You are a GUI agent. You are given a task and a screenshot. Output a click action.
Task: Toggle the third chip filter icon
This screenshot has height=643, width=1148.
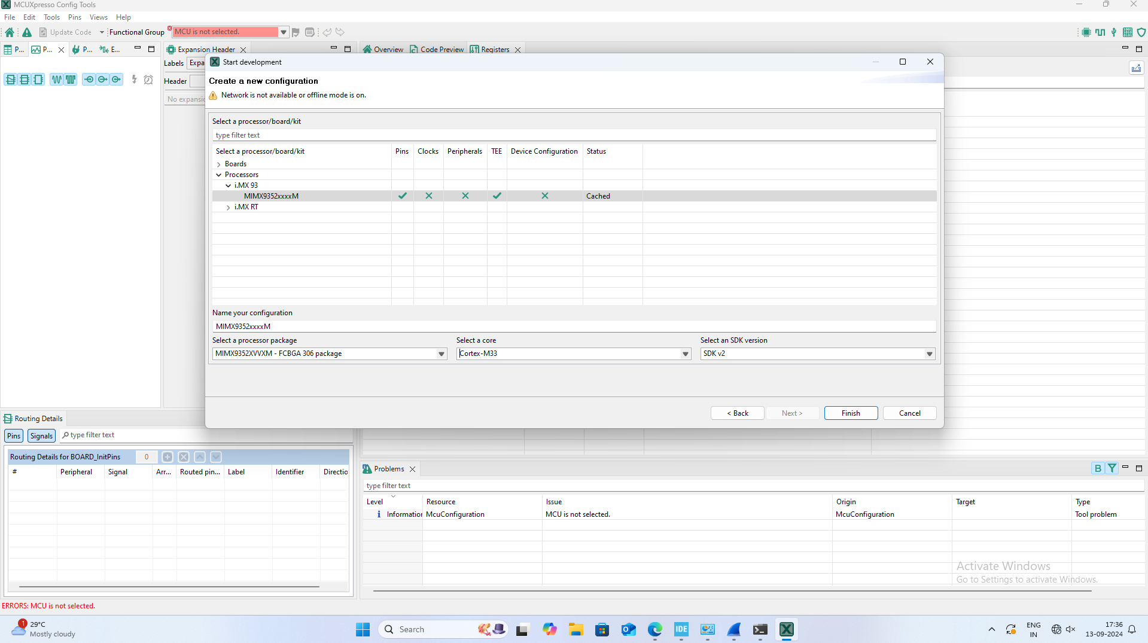(x=38, y=80)
